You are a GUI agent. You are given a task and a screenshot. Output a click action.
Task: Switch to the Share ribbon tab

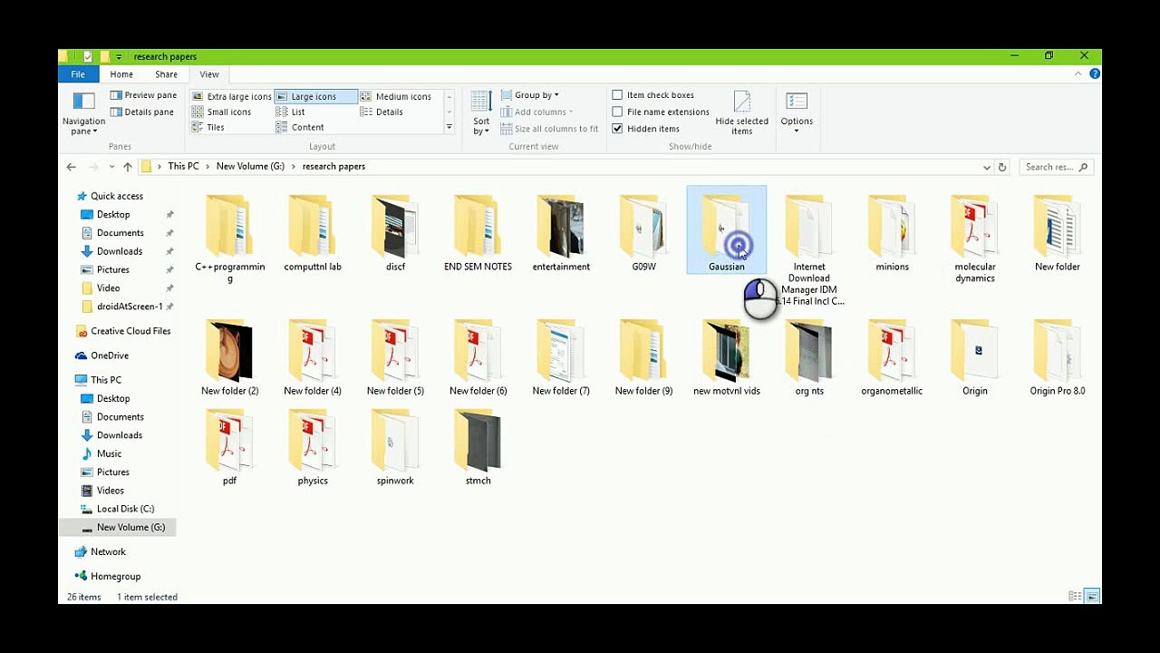(166, 74)
